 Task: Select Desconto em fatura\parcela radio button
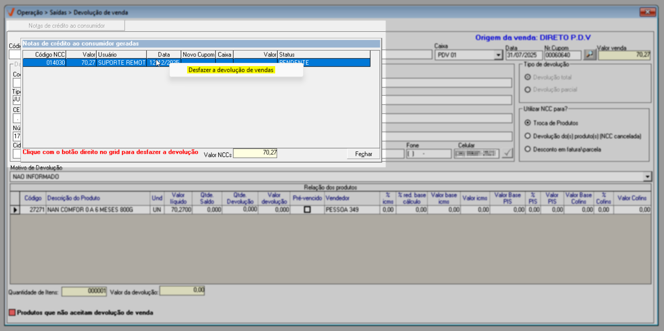tap(528, 149)
